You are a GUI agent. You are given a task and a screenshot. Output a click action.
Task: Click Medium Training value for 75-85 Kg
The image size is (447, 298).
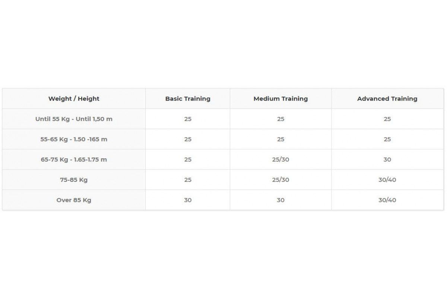pyautogui.click(x=280, y=180)
